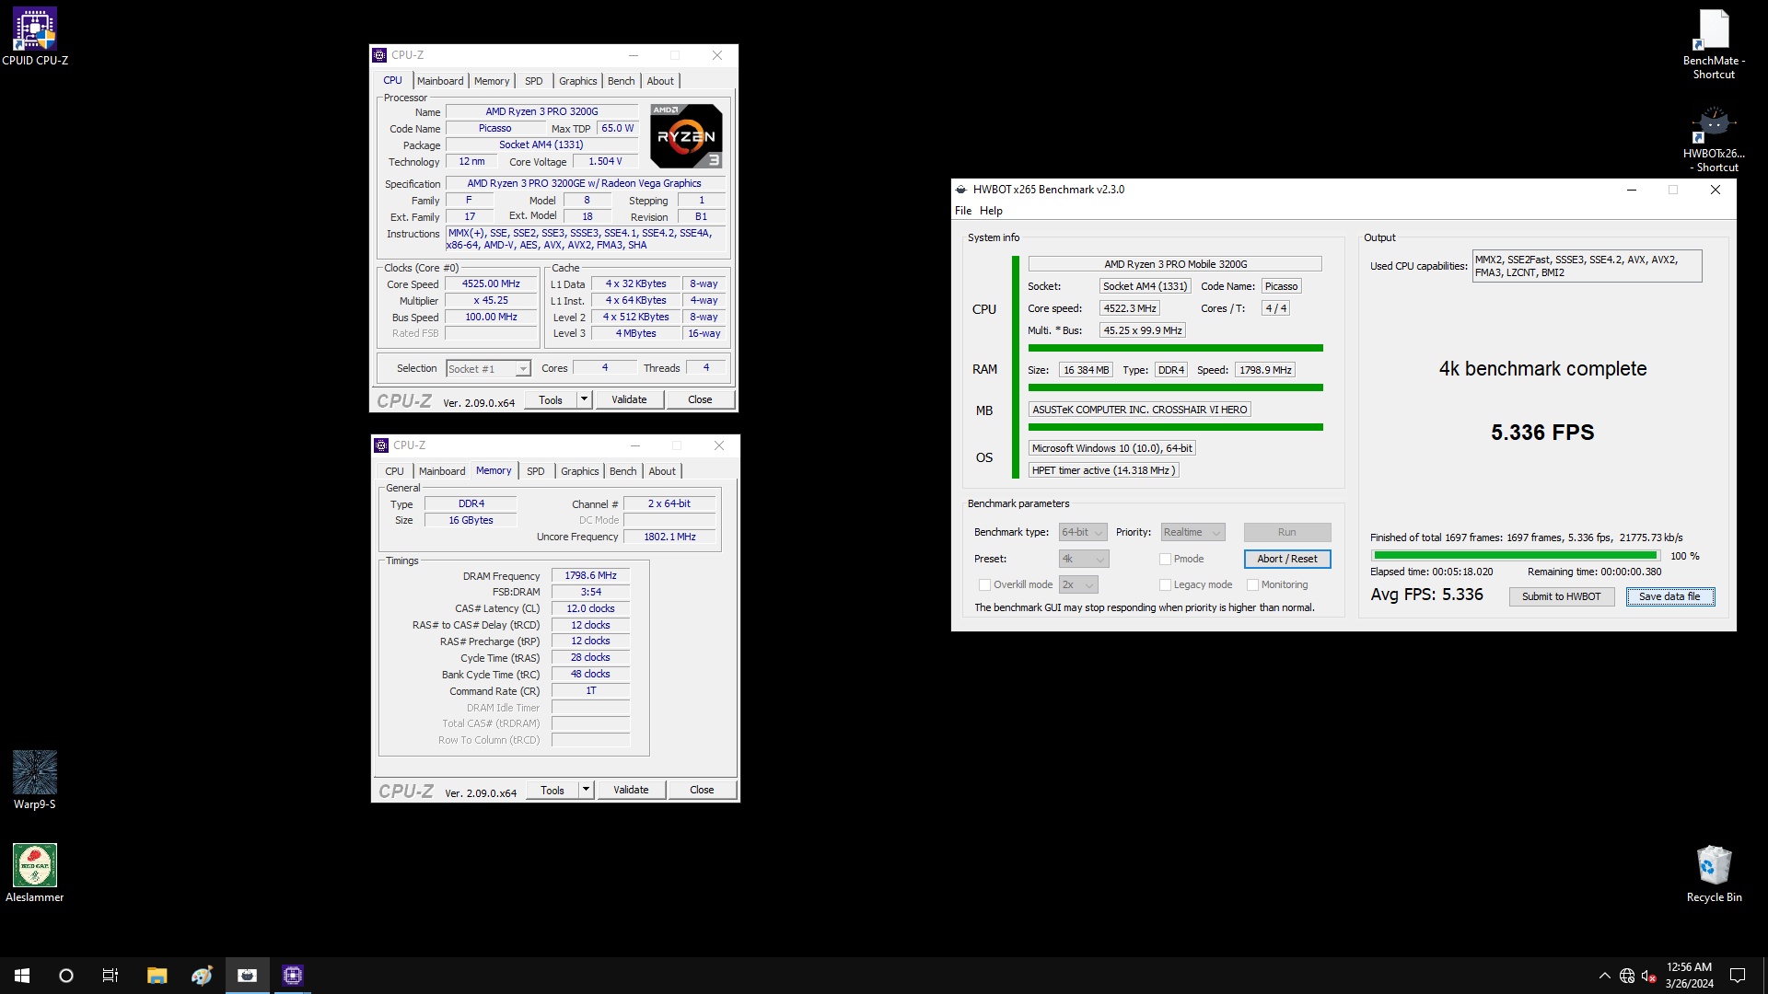
Task: Click the Ryzen 3 logo in CPU-Z
Action: 686,135
